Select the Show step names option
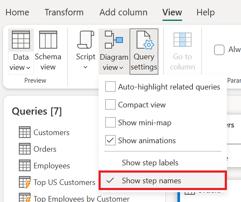 [163, 181]
